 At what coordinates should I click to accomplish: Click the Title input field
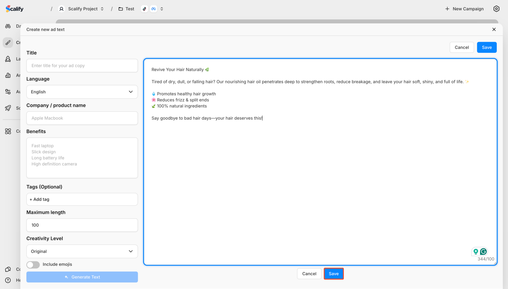[x=82, y=66]
